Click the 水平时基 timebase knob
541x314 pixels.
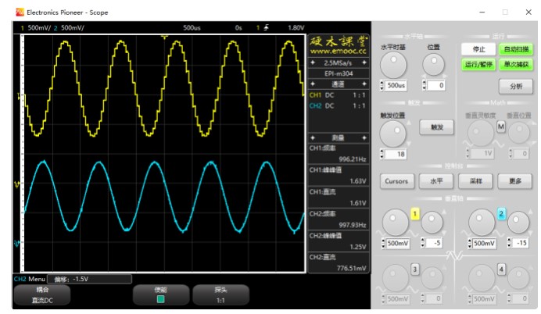(x=393, y=66)
